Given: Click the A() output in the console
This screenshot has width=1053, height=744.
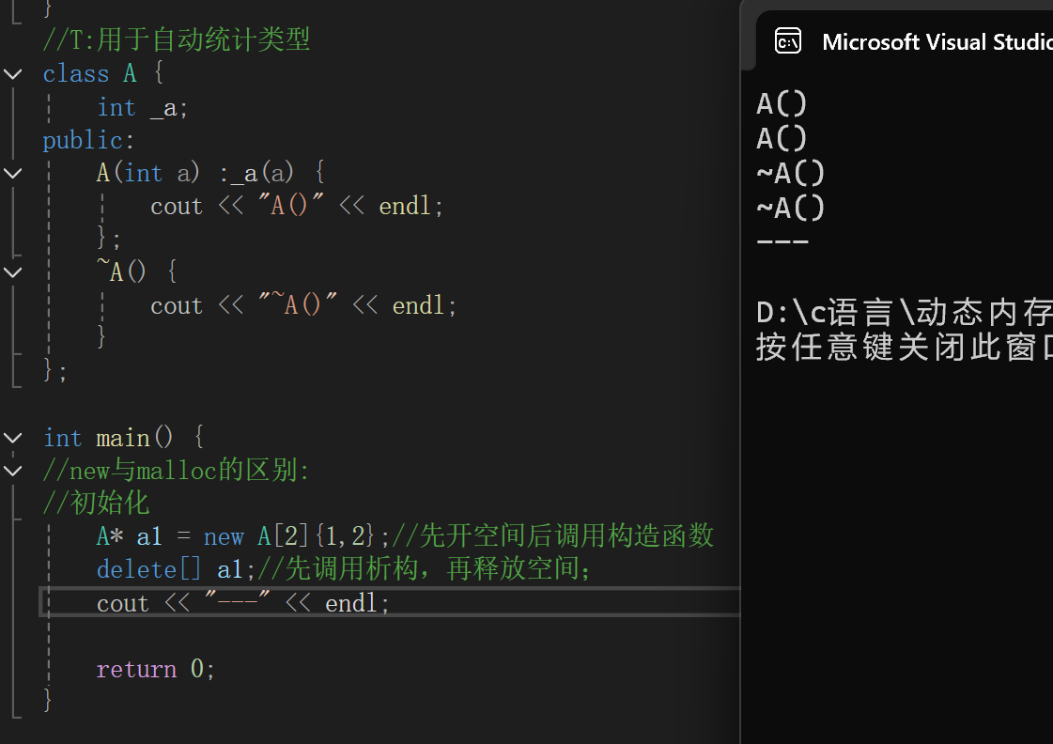Looking at the screenshot, I should click(782, 102).
